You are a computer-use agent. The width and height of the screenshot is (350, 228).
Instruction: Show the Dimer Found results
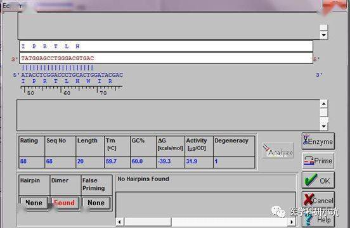point(65,203)
